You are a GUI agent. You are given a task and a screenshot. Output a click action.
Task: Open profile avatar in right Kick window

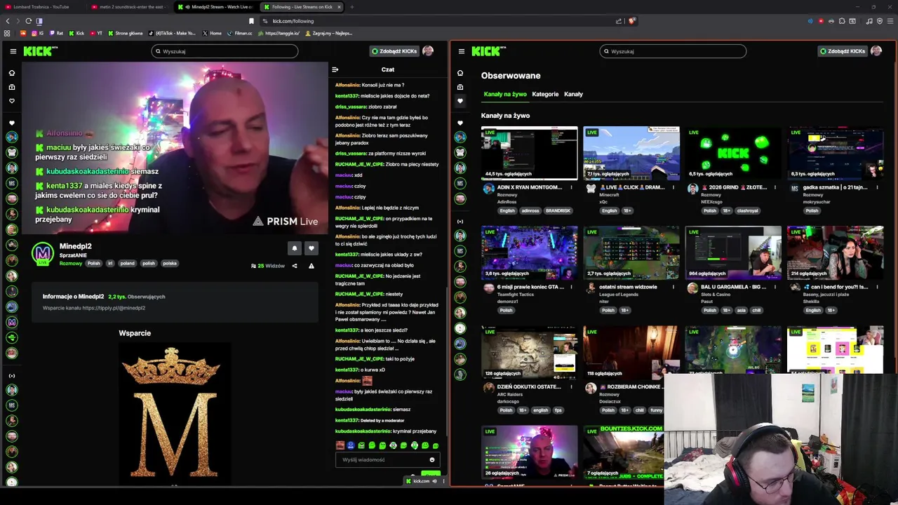(876, 51)
